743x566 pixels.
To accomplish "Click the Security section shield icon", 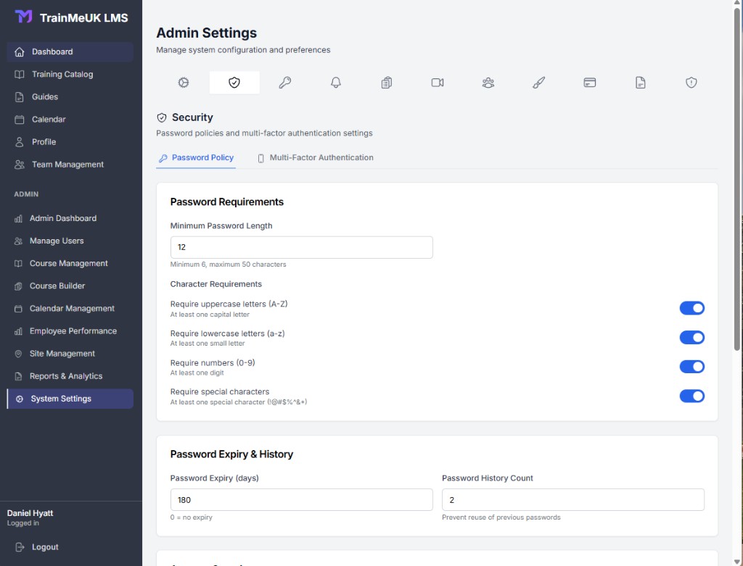I will [x=162, y=118].
